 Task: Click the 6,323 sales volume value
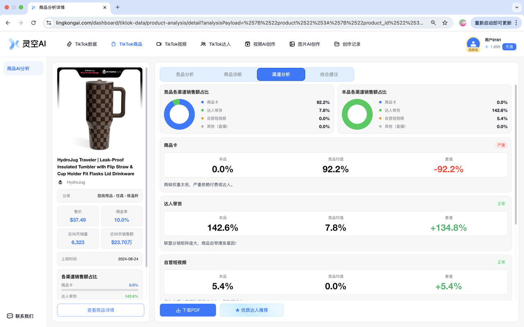(x=78, y=242)
